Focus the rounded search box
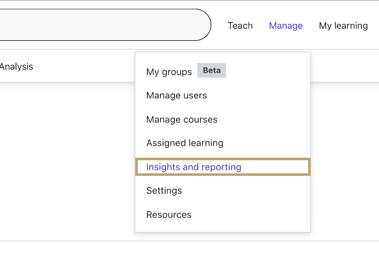 101,25
